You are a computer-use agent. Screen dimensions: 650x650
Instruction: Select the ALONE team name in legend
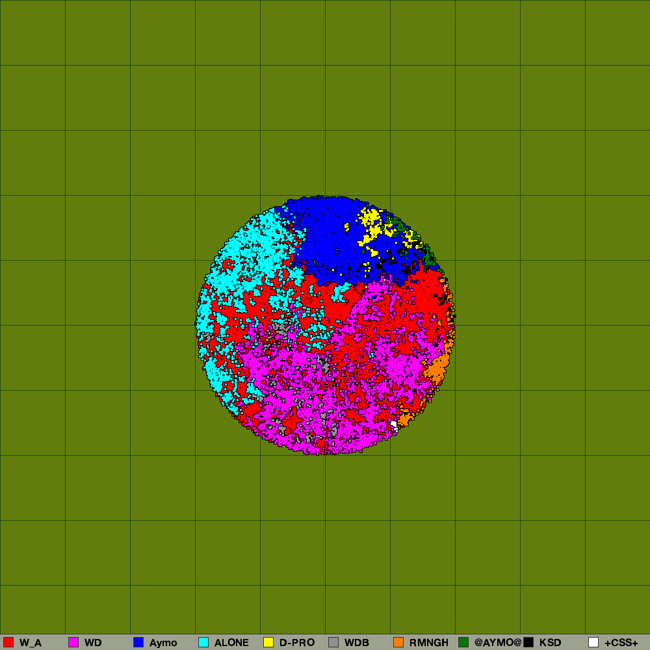click(x=231, y=643)
